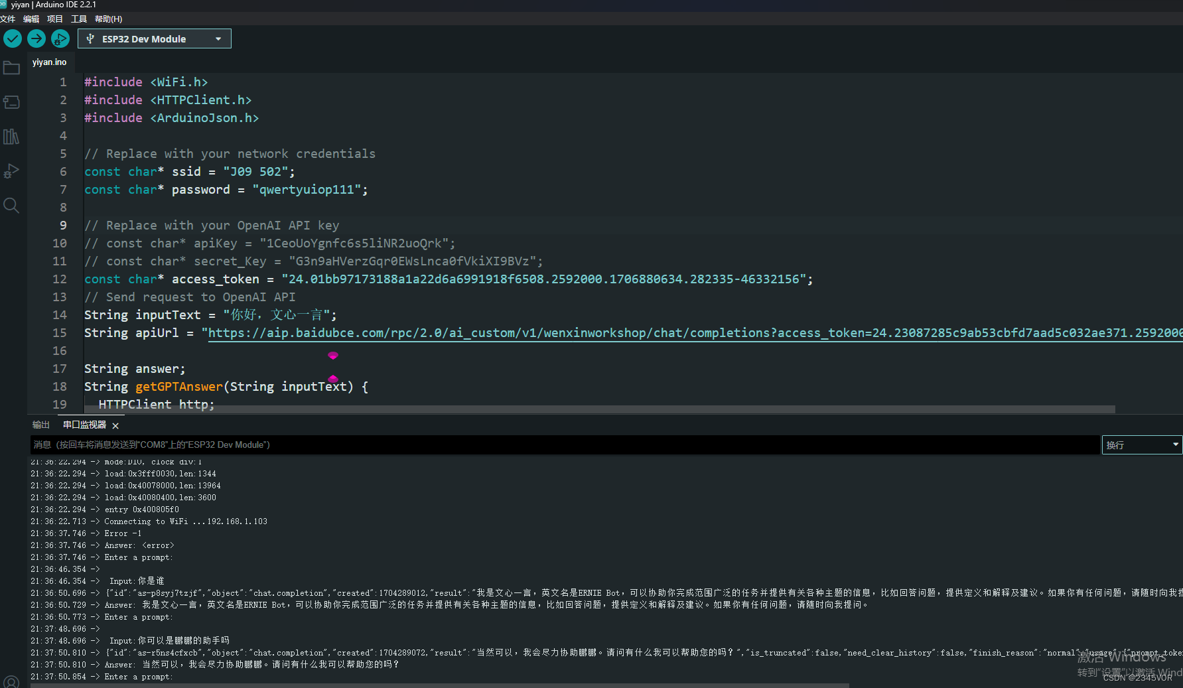Click the ssid value "J09 502"

[x=255, y=171]
